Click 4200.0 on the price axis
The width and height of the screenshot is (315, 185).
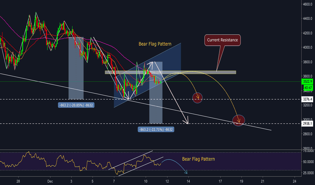click(308, 33)
